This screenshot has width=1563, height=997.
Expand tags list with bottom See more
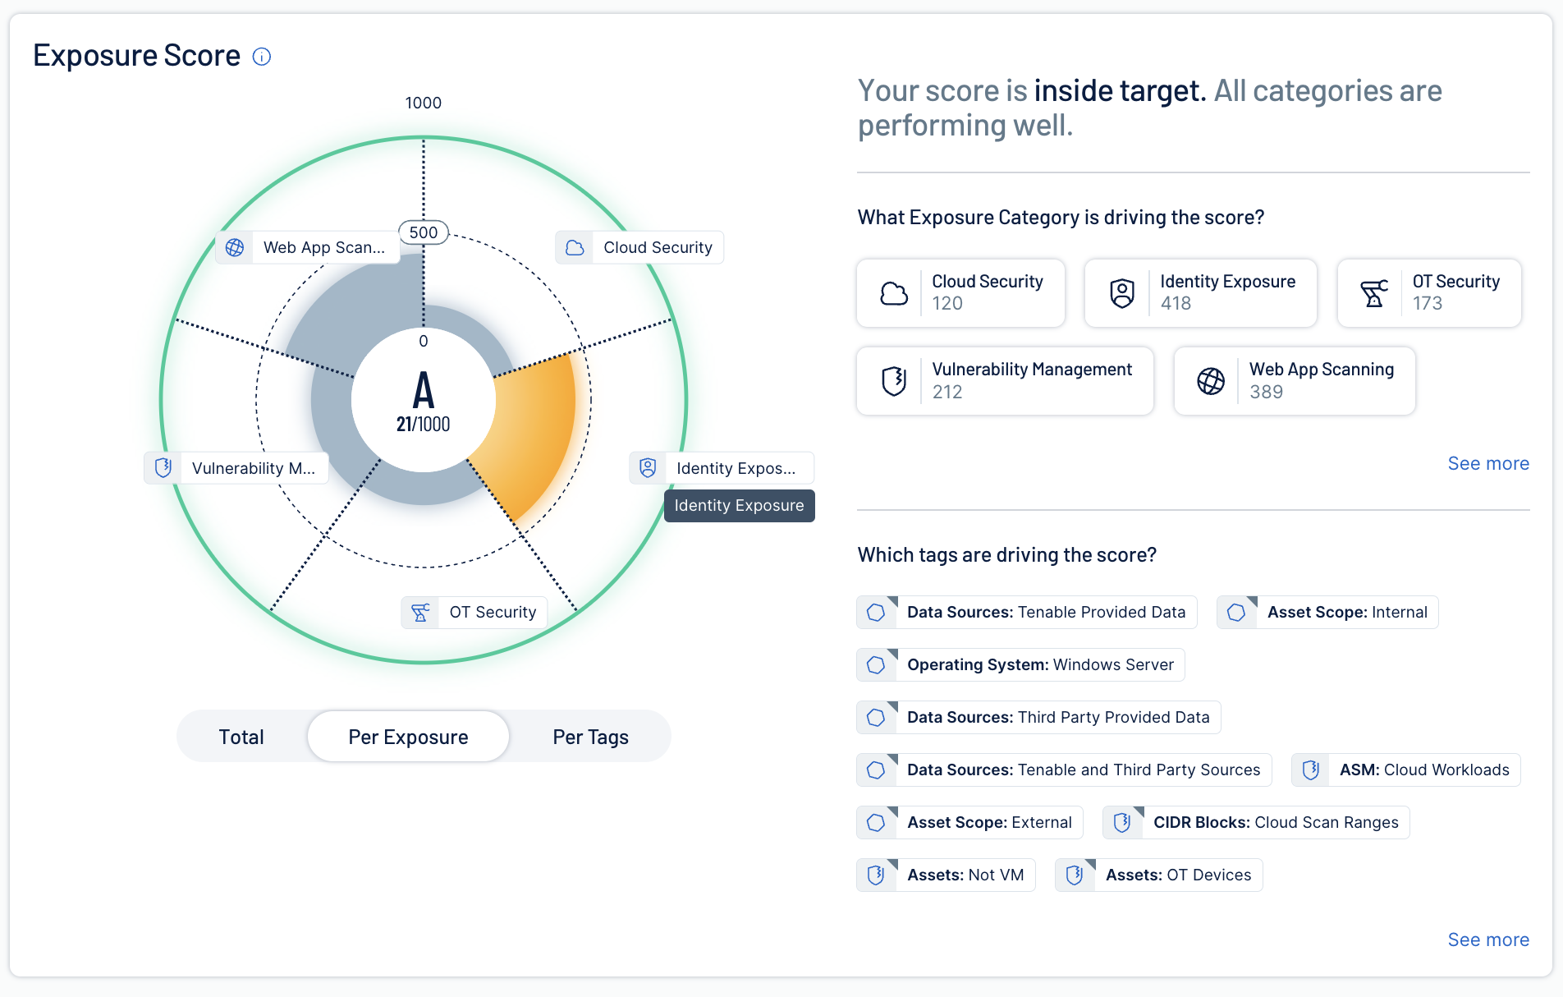1487,940
